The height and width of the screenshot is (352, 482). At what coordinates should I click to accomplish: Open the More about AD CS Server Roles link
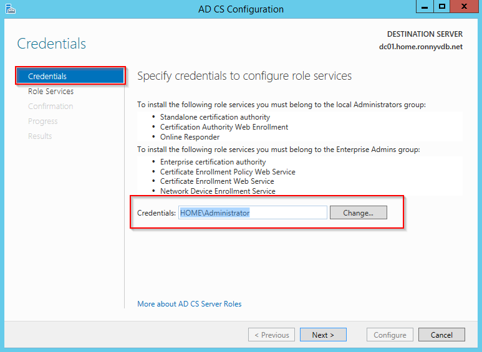click(x=190, y=304)
